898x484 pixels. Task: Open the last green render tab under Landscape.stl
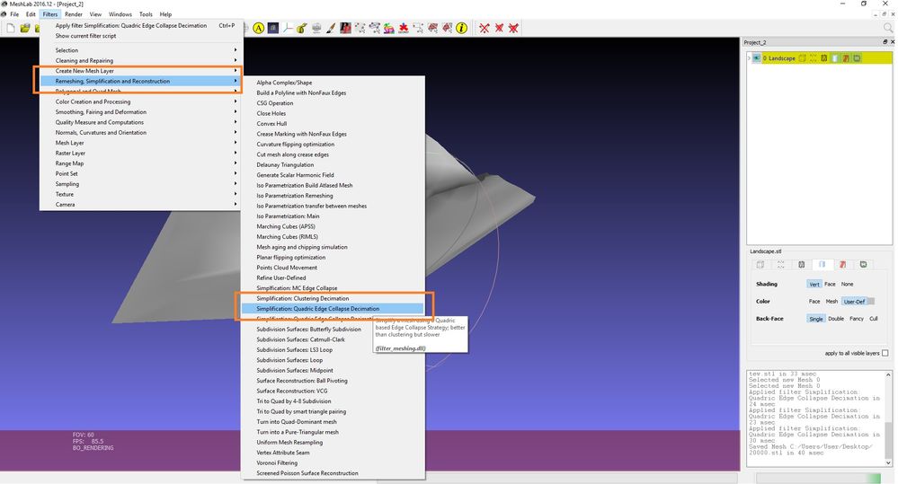pos(863,264)
